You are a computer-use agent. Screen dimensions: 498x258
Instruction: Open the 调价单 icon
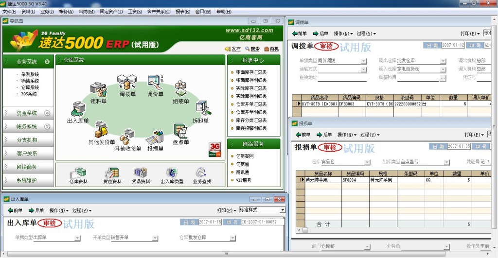(155, 82)
